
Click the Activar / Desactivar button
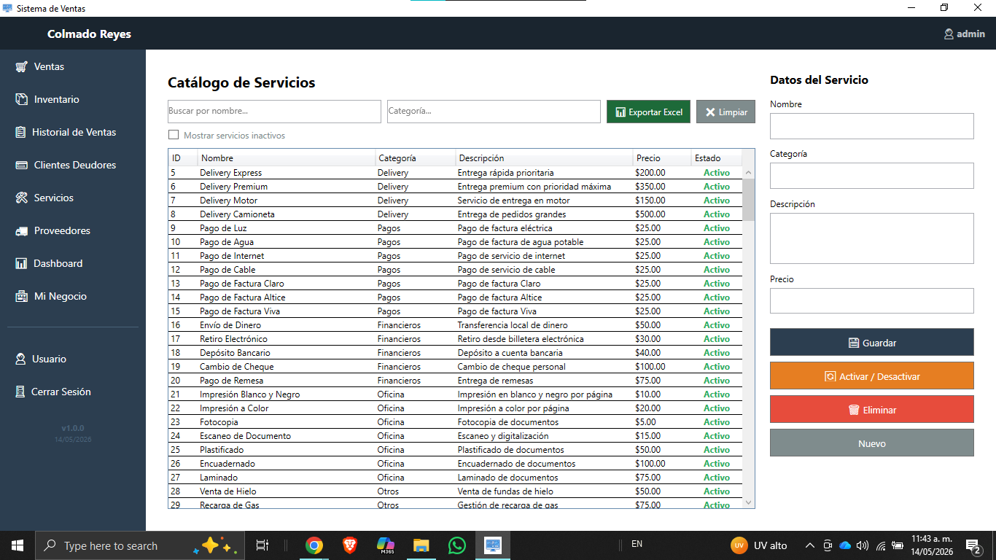pos(872,376)
